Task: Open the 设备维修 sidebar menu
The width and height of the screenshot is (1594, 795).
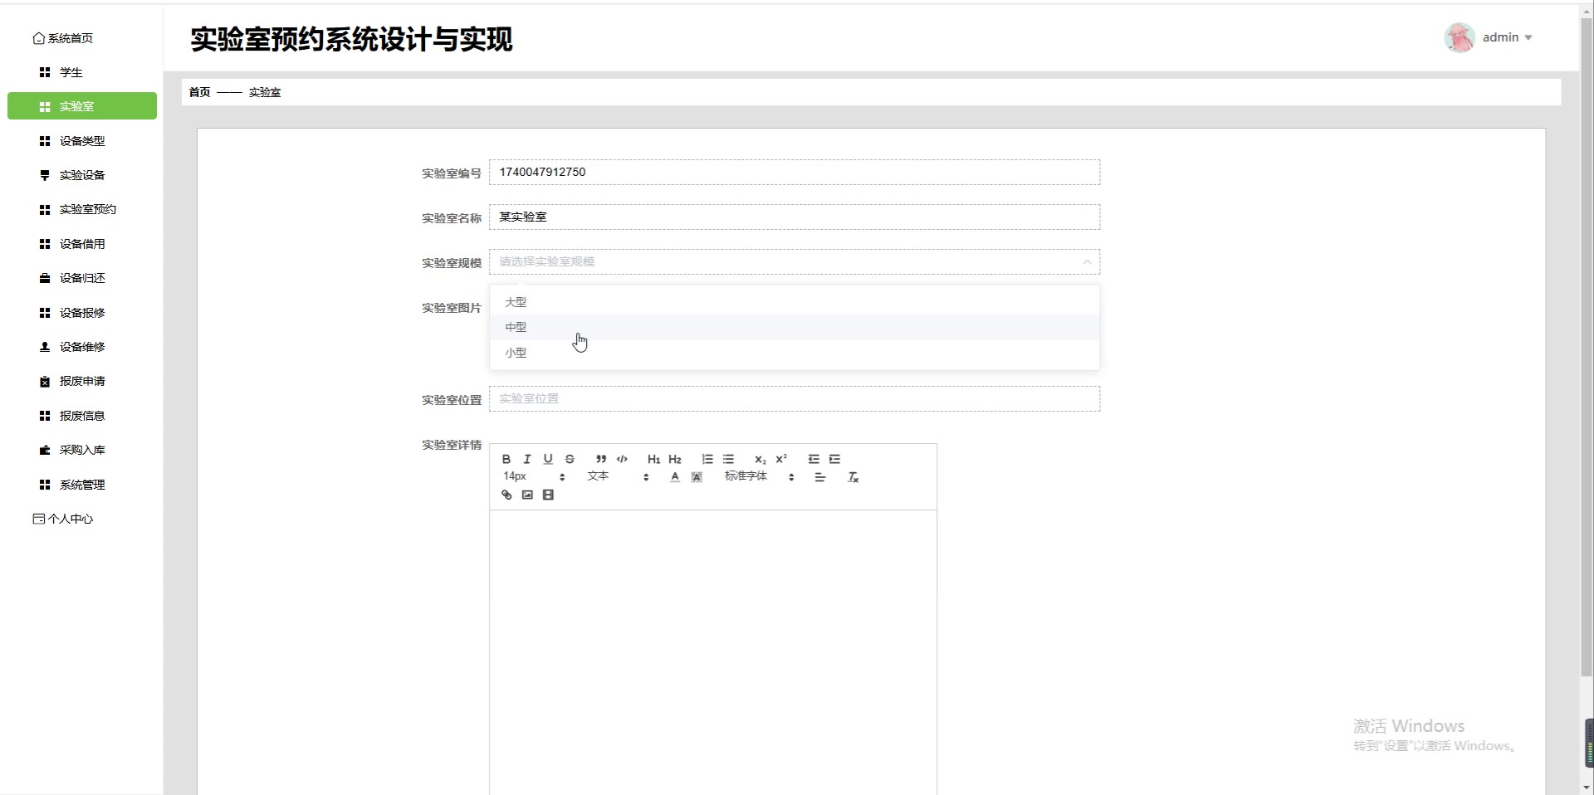Action: point(82,347)
